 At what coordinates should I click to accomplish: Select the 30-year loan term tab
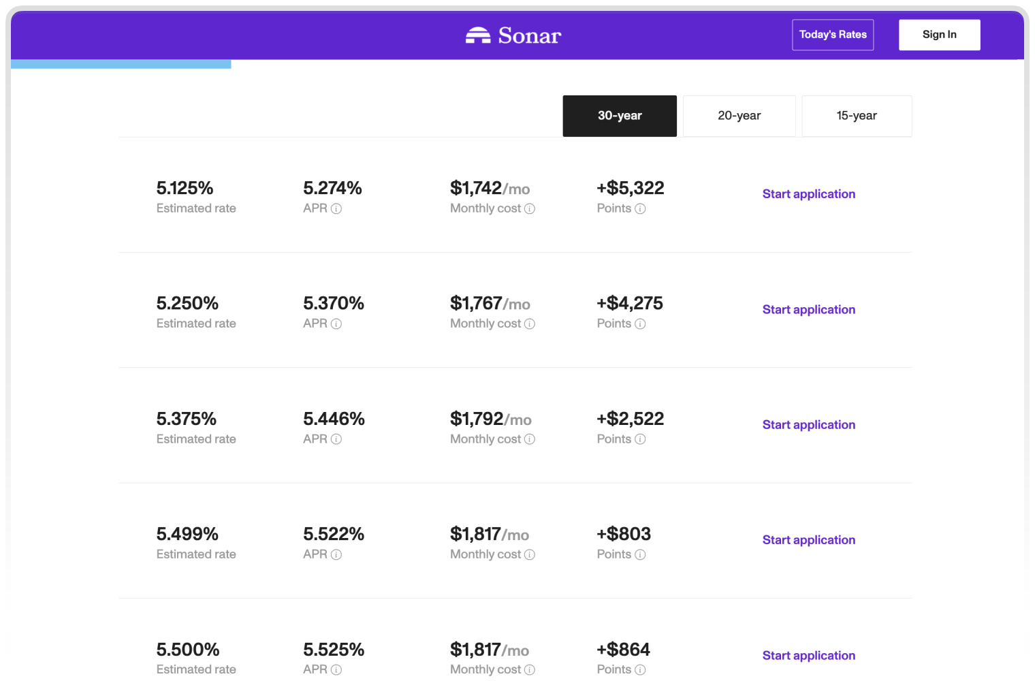(620, 116)
